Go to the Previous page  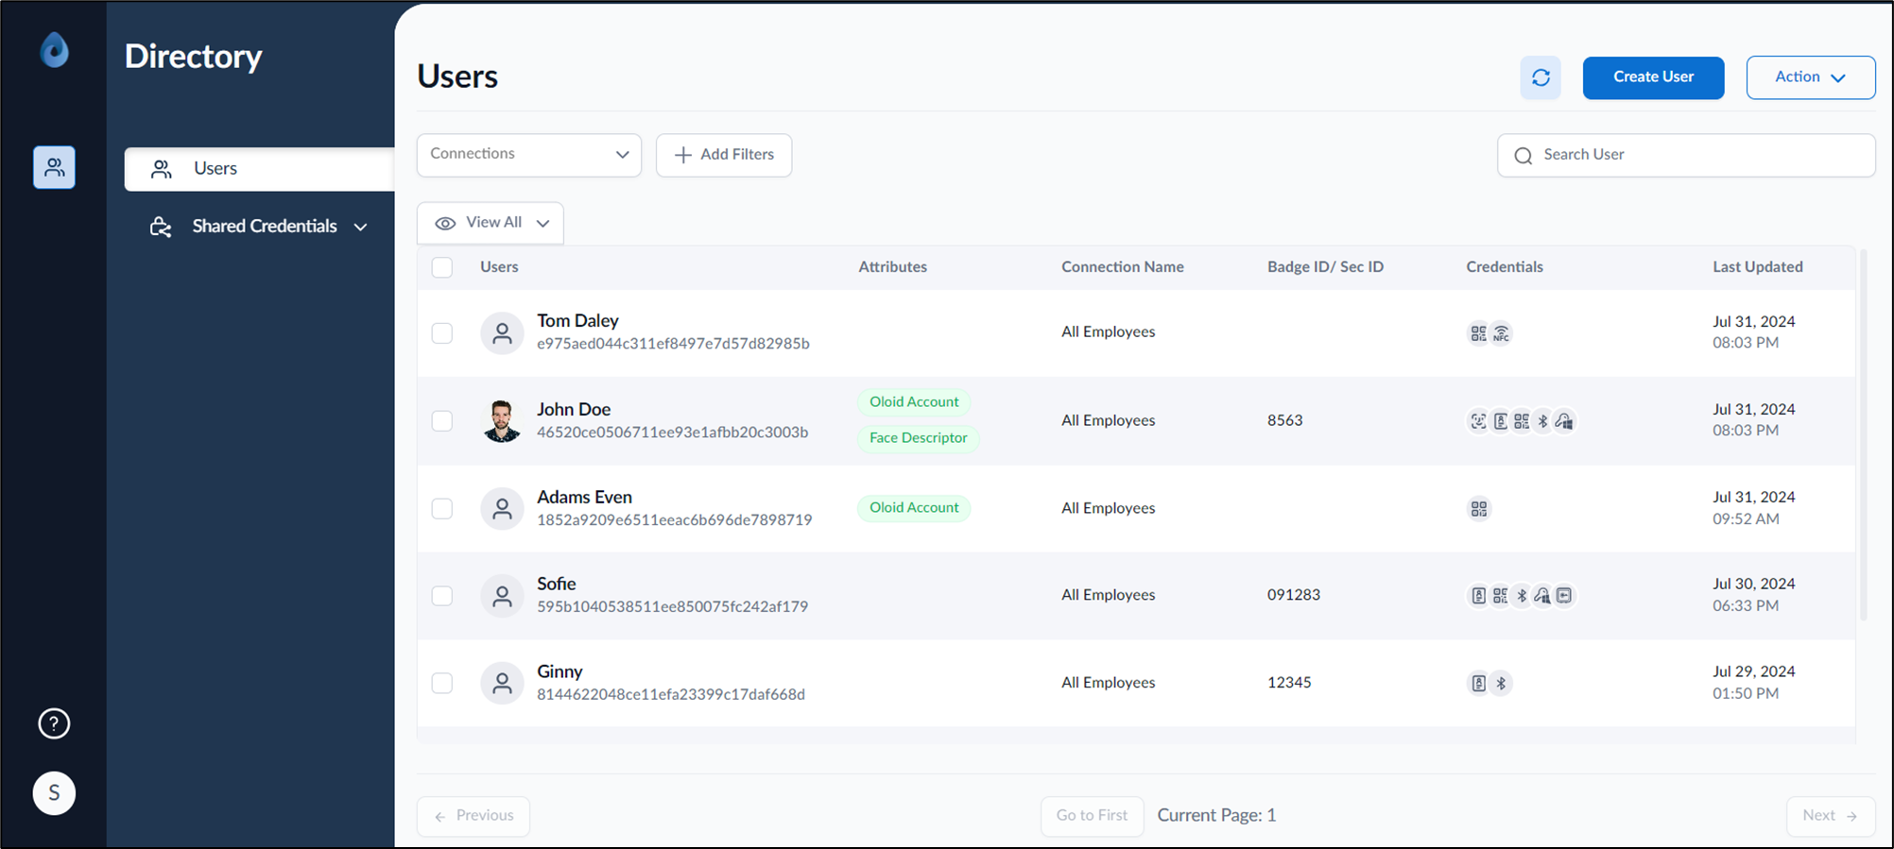(x=473, y=816)
